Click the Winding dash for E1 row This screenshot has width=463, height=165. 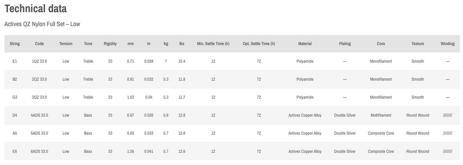click(x=447, y=61)
